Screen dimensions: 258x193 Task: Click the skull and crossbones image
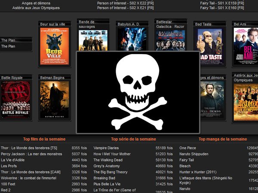(138, 92)
